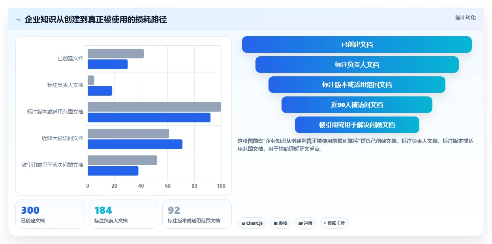Click the 进度 tag
Image resolution: width=492 pixels, height=244 pixels.
306,223
